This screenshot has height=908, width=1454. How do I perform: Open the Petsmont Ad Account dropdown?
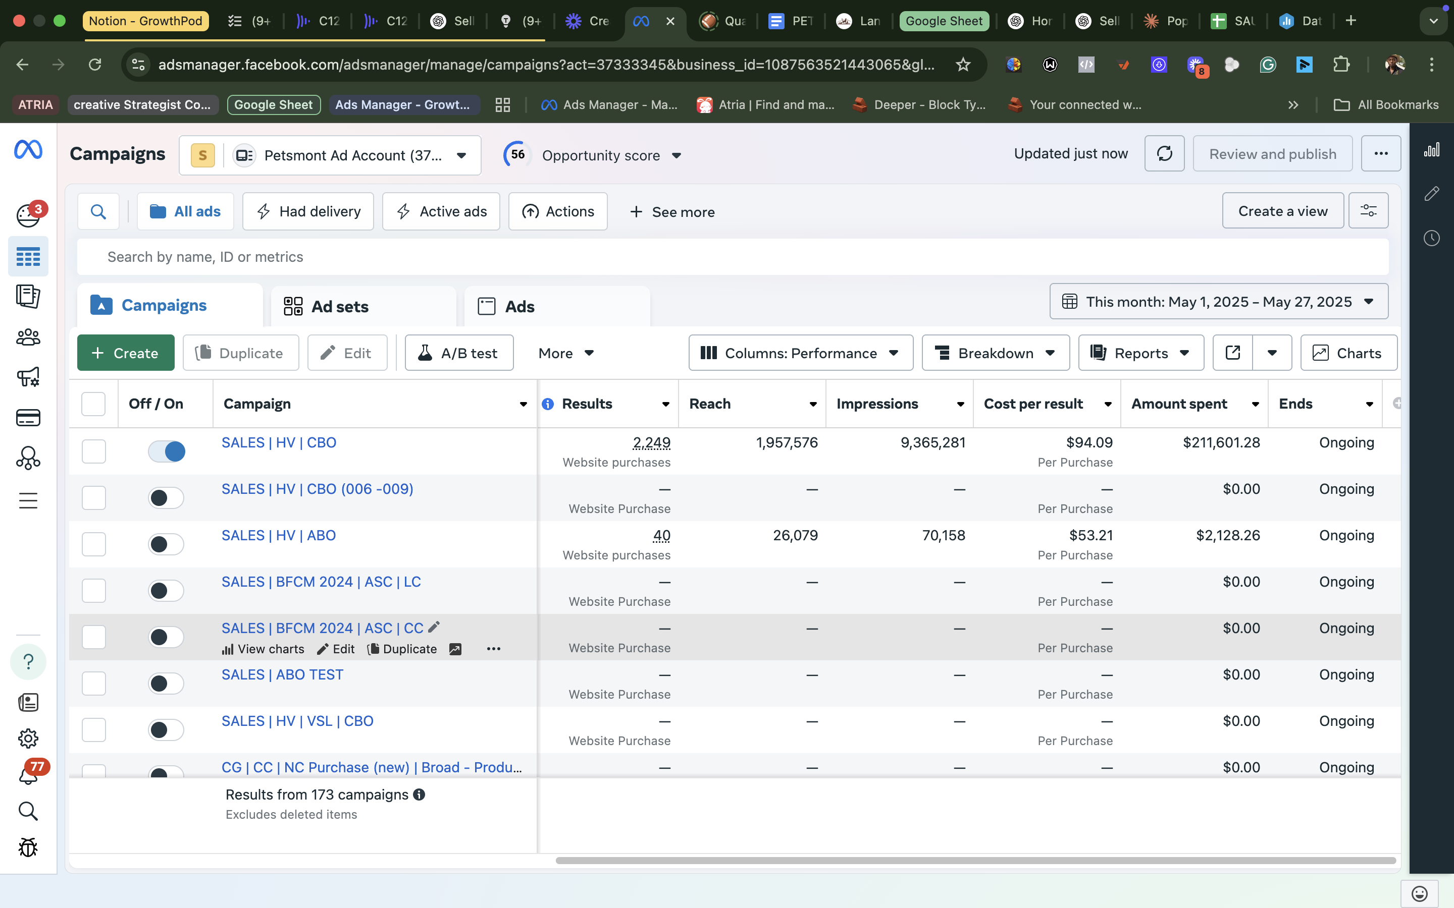(330, 155)
